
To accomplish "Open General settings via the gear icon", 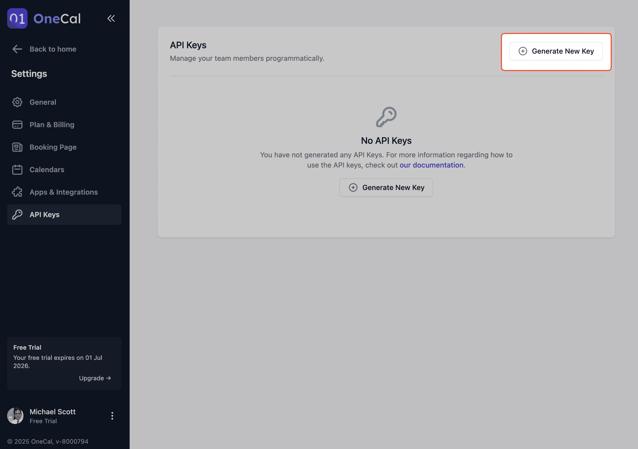I will 17,102.
